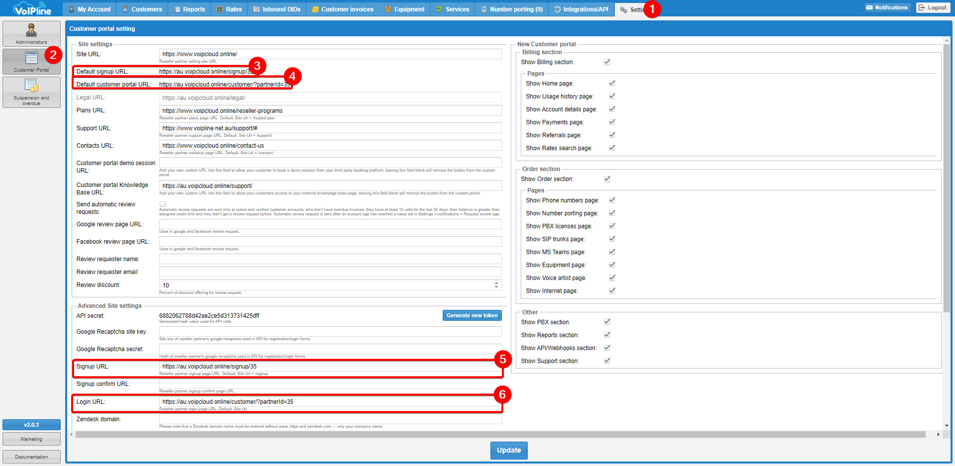Click the Customer portal Knowledge Base URL field
955x466 pixels.
tap(330, 186)
